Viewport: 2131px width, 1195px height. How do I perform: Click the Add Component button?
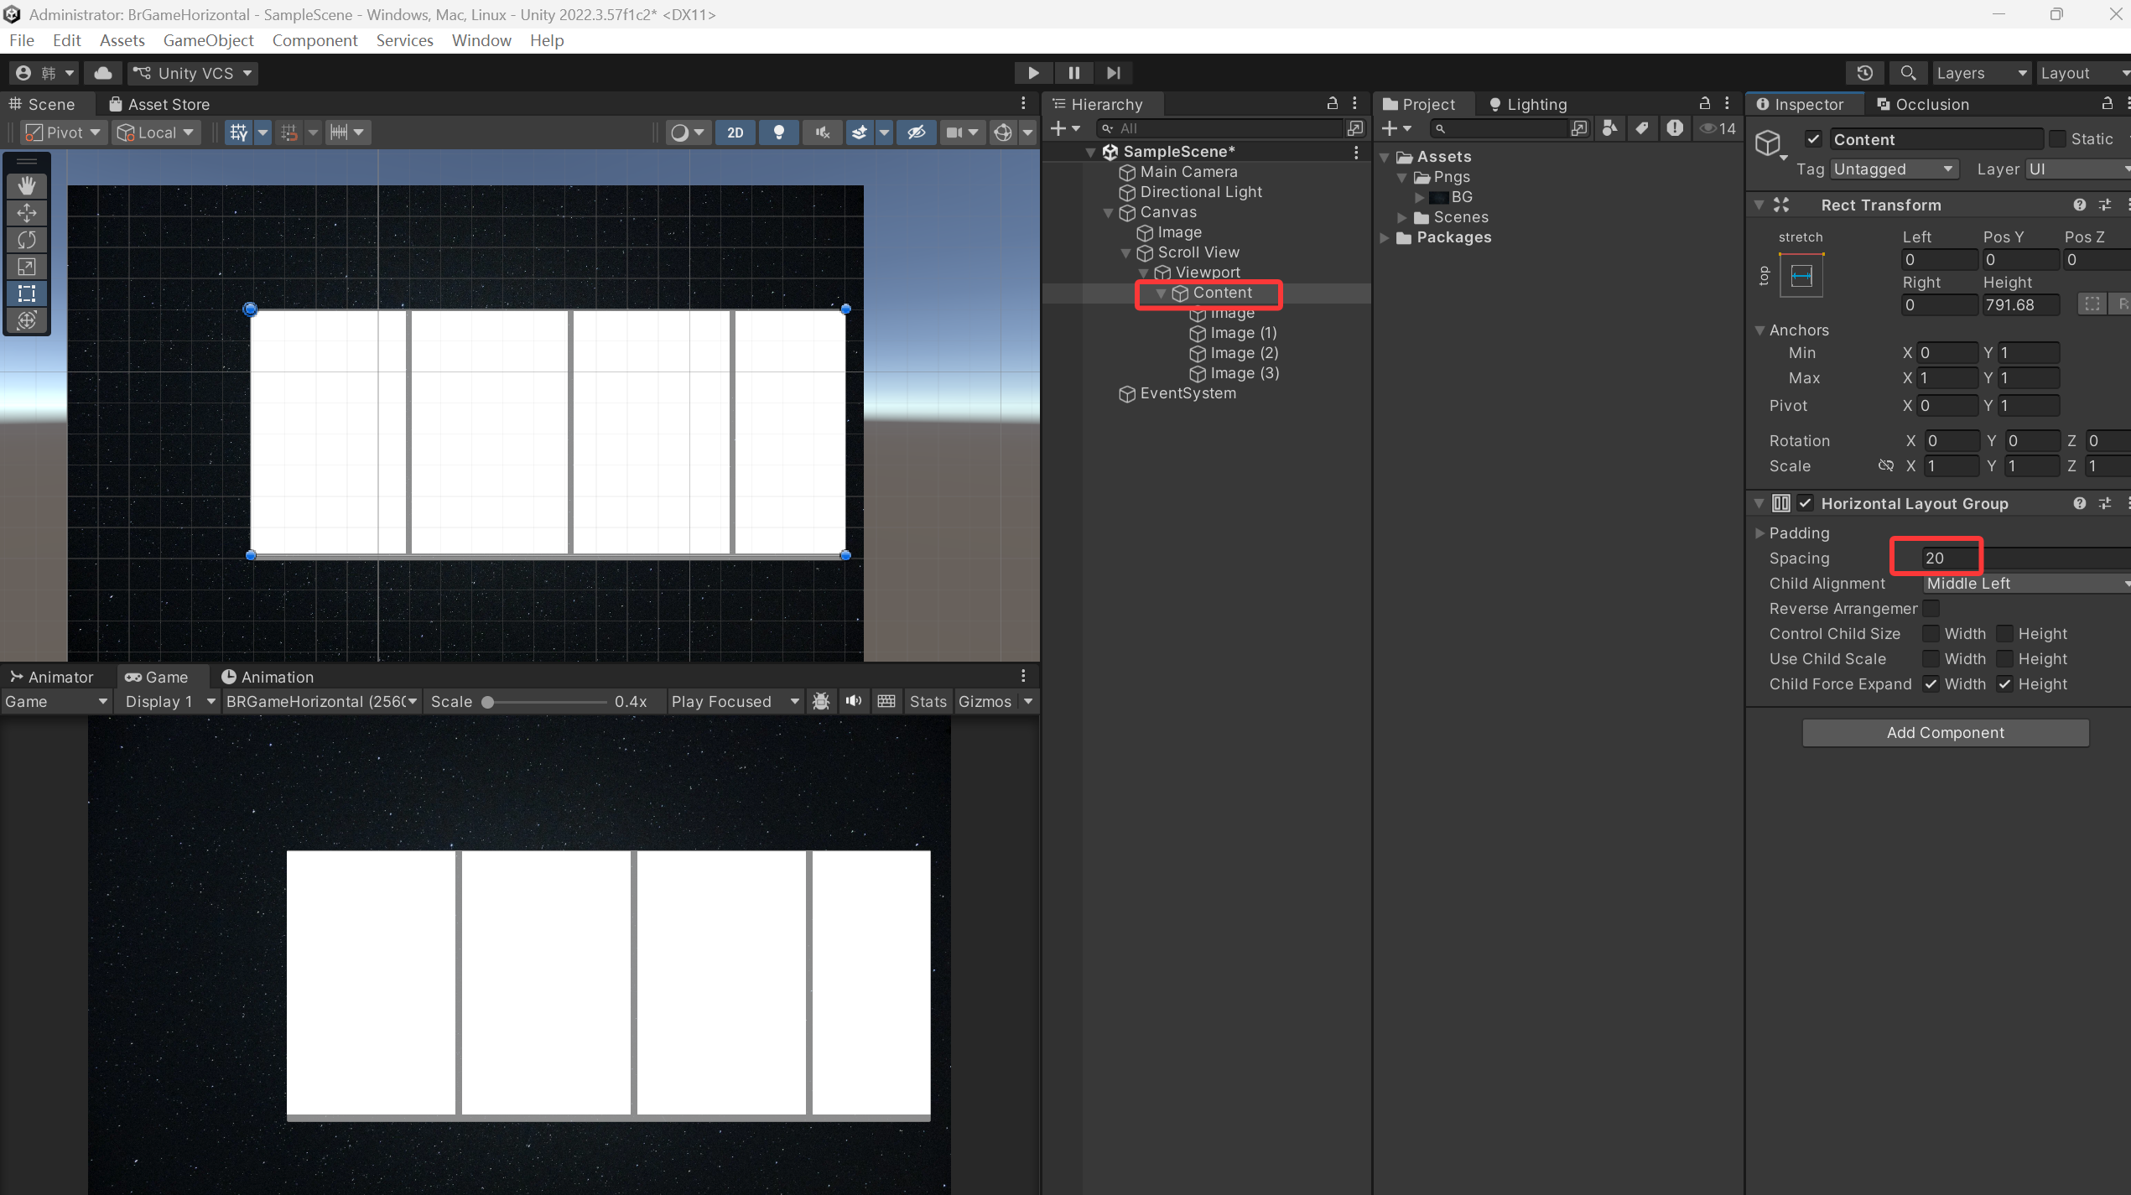tap(1946, 732)
